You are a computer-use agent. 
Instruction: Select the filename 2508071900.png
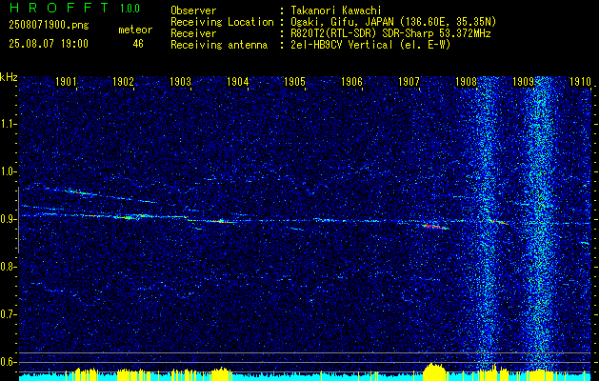click(x=49, y=26)
